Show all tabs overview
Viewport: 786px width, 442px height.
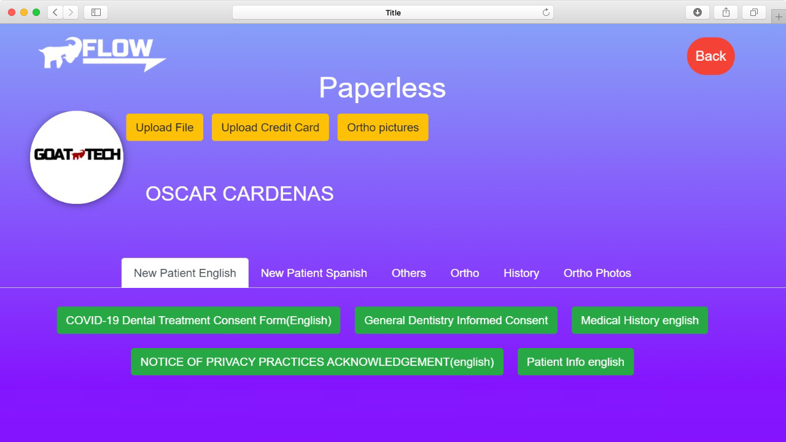coord(753,12)
